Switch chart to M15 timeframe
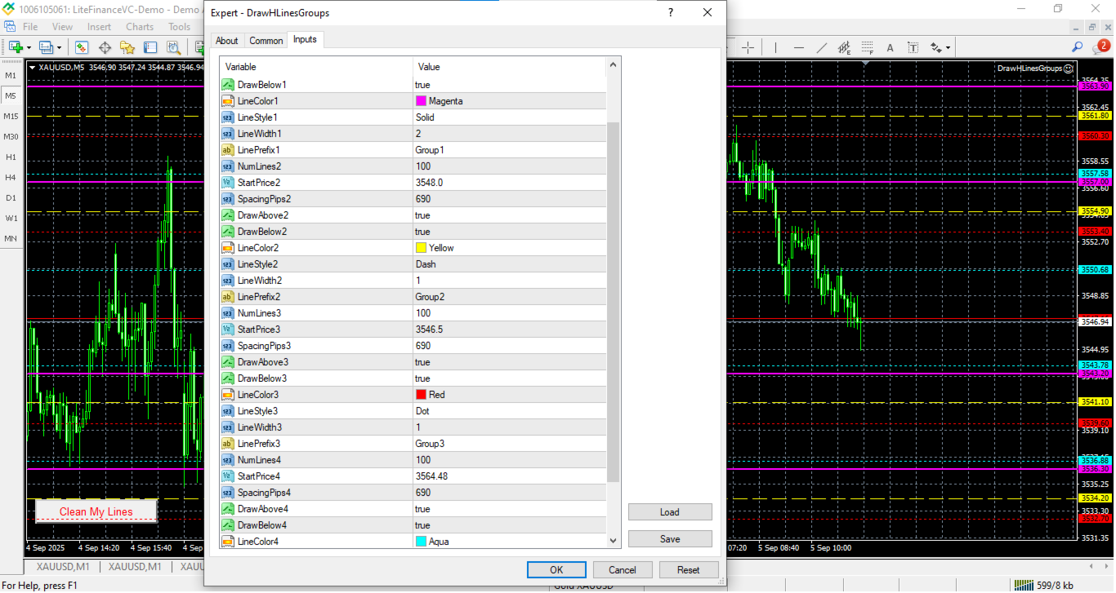Viewport: 1116px width, 593px height. pyautogui.click(x=11, y=116)
